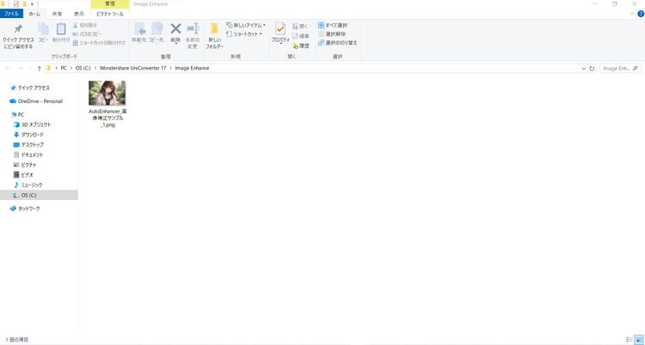Open Pictures in the navigation pane

(25, 165)
